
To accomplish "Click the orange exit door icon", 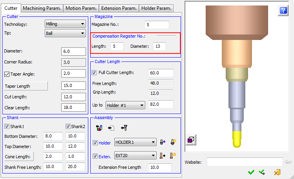I will click(277, 172).
